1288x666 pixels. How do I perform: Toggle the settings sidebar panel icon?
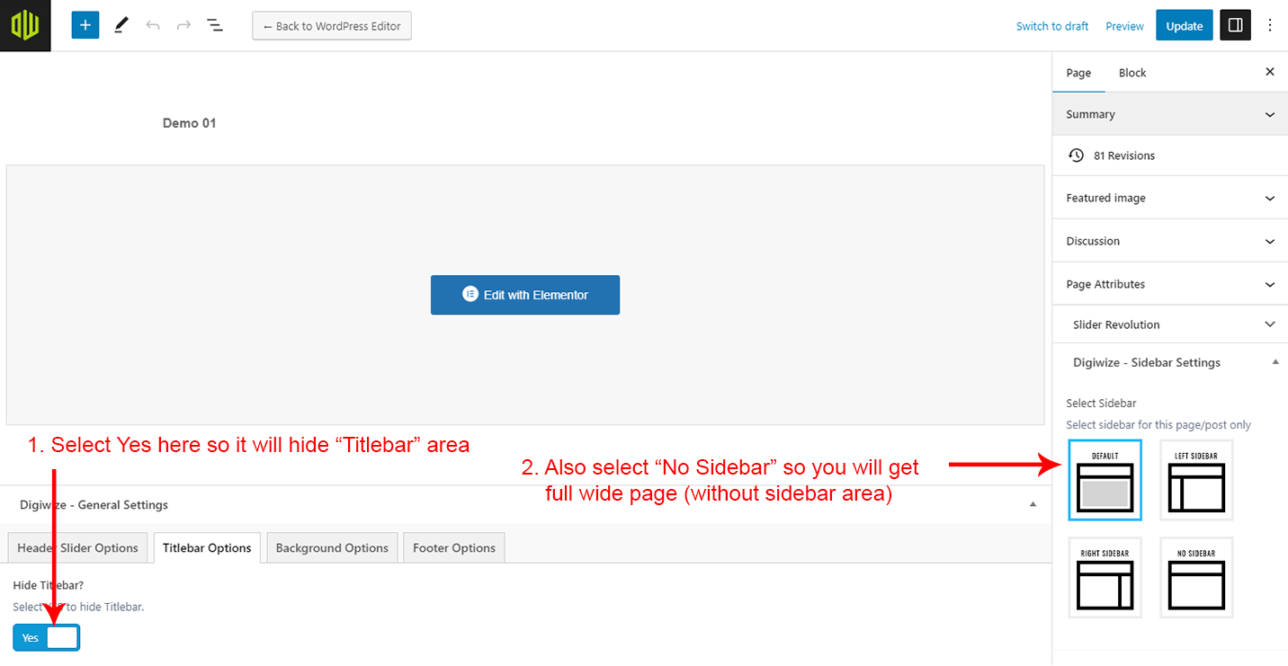[1235, 25]
